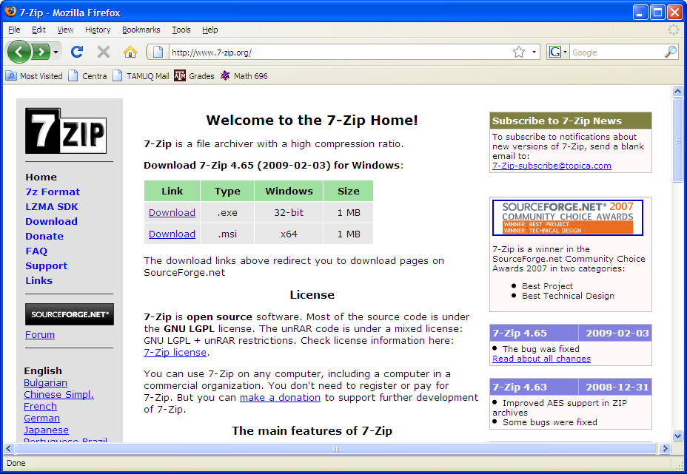Click the Firefox icon in the title bar
The width and height of the screenshot is (687, 474).
[10, 12]
